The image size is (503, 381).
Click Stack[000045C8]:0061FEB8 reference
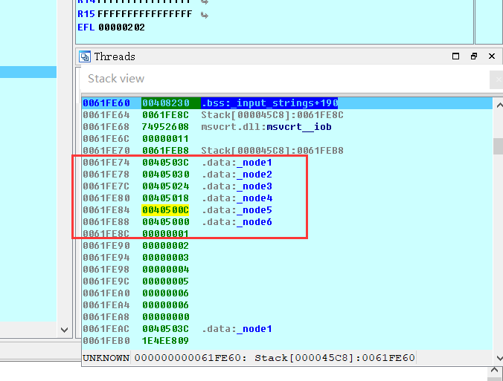[272, 151]
